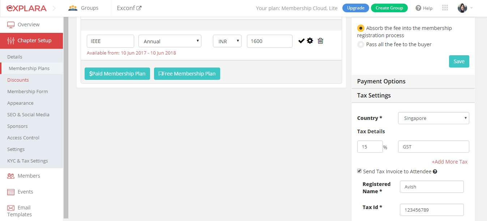The width and height of the screenshot is (487, 221).
Task: Open KYC & Tax Settings
Action: coord(27,161)
